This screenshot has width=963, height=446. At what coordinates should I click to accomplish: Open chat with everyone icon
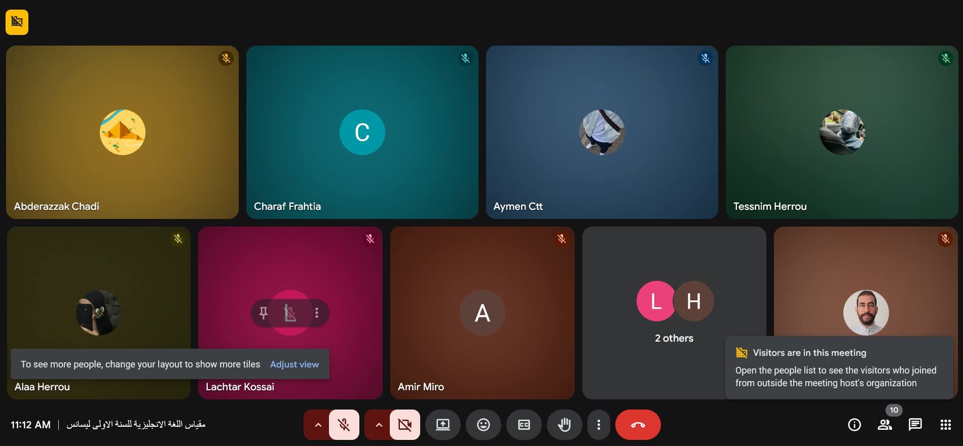915,425
